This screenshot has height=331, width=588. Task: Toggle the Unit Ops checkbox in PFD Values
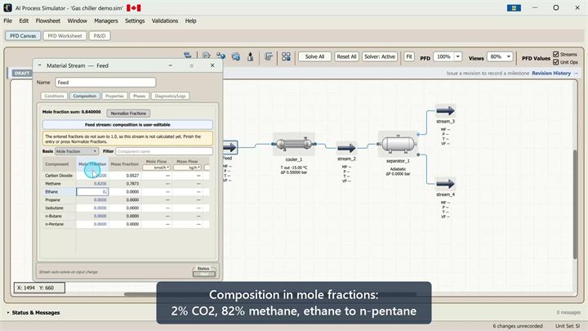tap(556, 62)
